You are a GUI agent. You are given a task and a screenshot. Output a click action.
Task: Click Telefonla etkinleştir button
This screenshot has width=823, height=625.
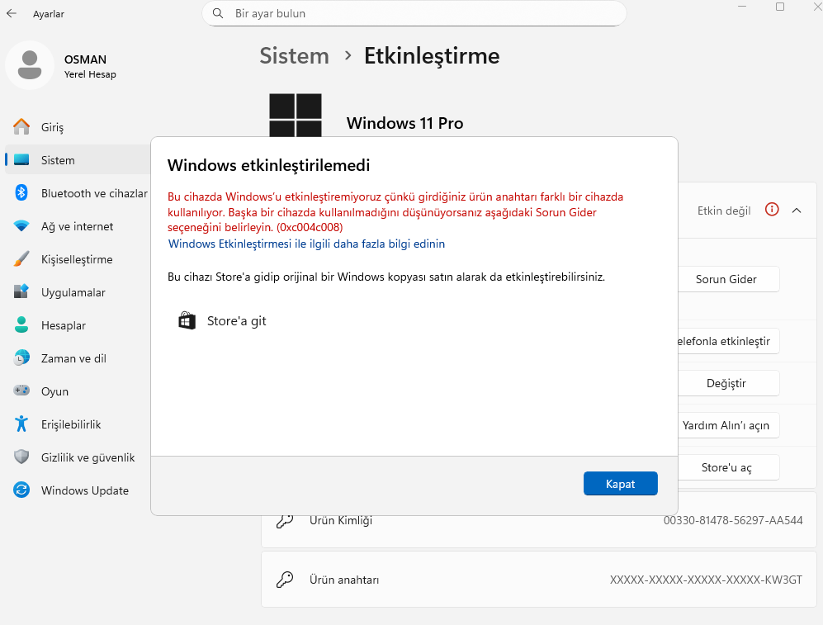pos(729,341)
